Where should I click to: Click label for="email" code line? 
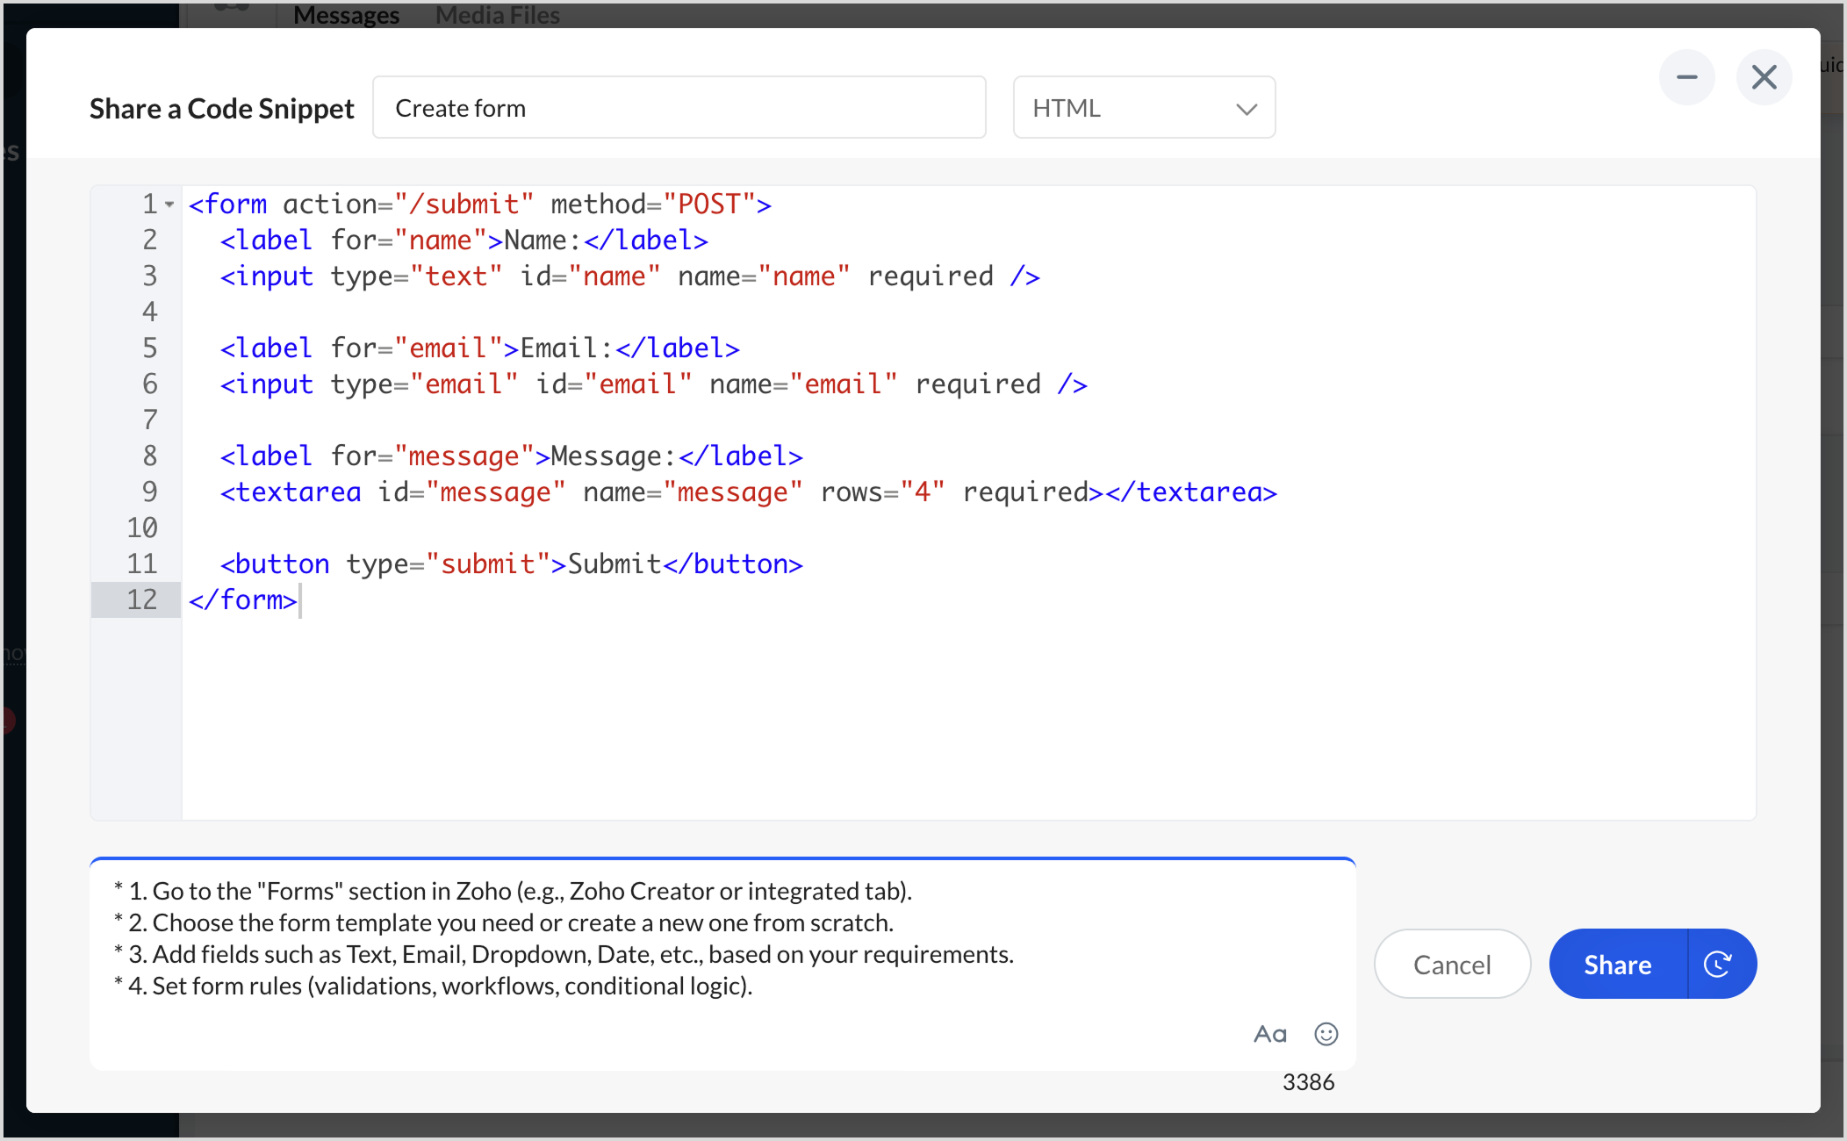[x=479, y=348]
